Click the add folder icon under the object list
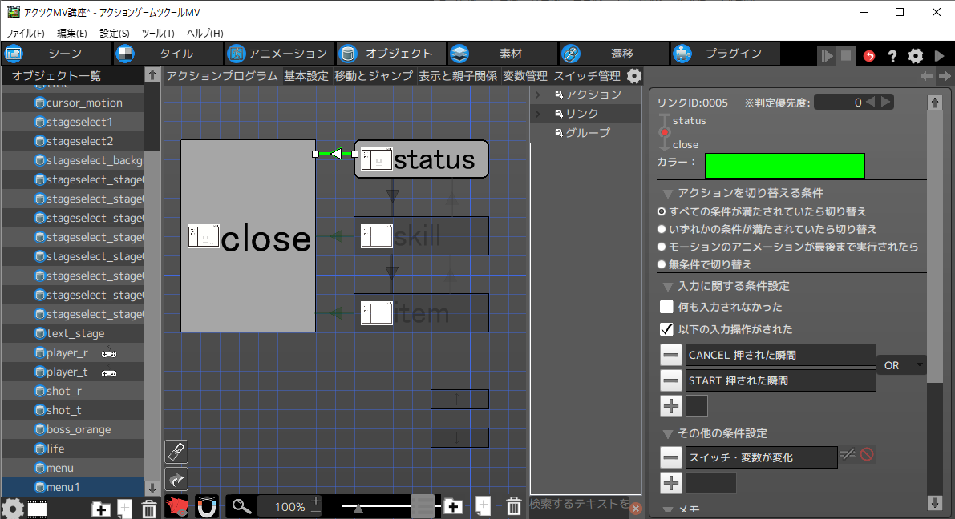 (x=101, y=509)
